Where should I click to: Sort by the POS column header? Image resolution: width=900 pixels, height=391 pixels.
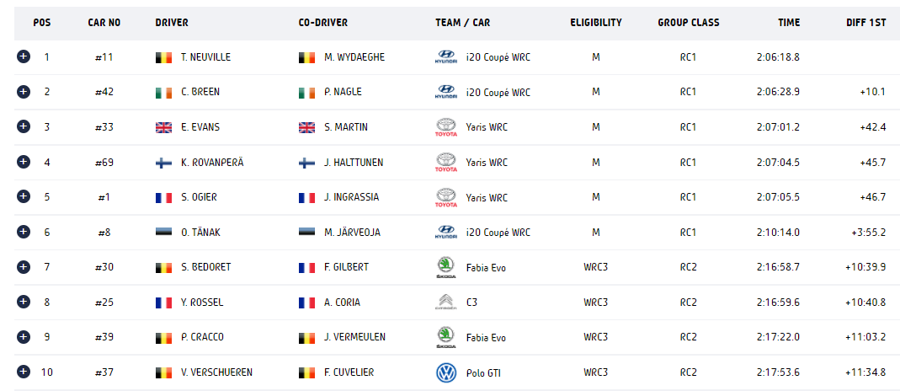(42, 23)
